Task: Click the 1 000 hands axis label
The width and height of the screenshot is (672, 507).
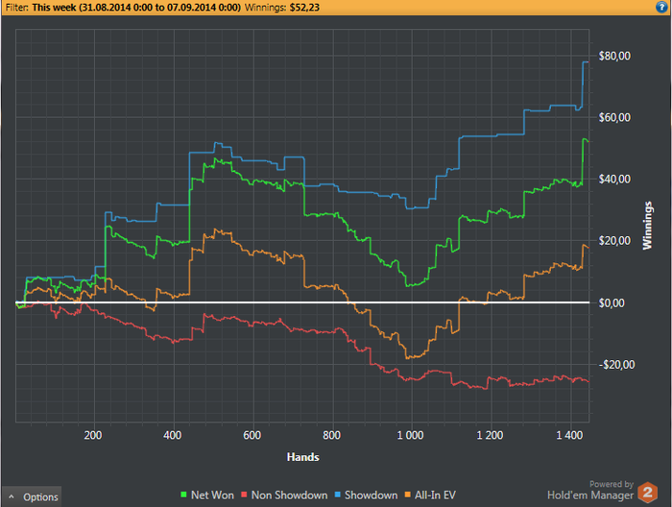Action: pyautogui.click(x=411, y=435)
